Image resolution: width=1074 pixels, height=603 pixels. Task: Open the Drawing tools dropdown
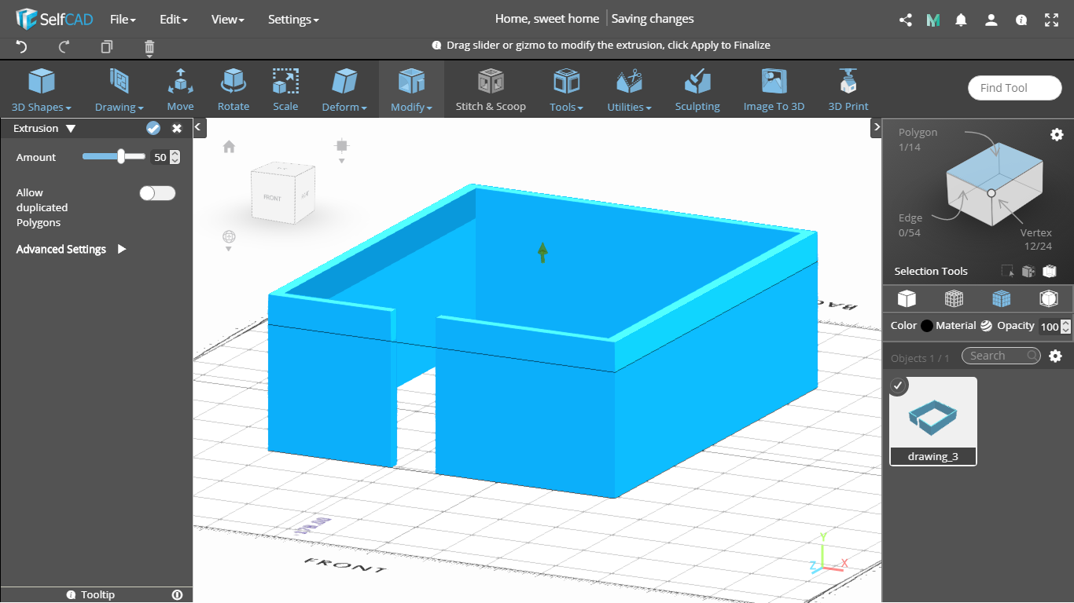pos(119,90)
